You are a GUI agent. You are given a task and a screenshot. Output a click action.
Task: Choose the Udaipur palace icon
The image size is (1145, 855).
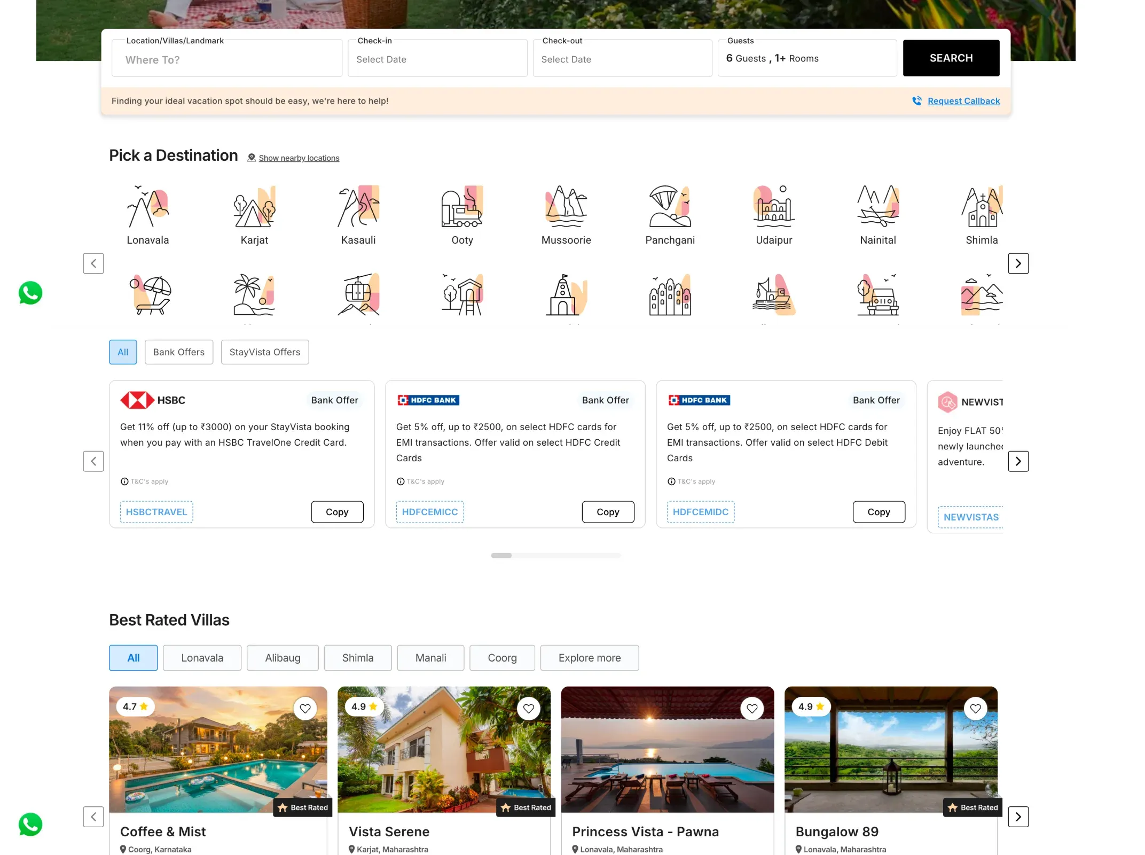coord(774,207)
